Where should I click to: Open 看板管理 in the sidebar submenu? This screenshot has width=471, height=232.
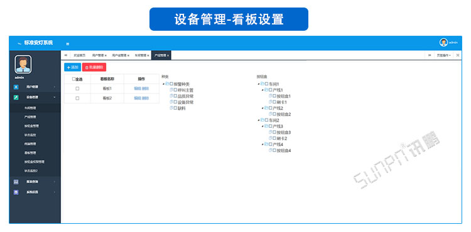point(30,153)
